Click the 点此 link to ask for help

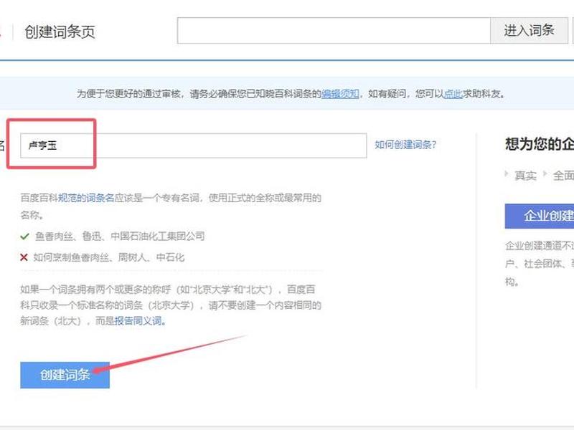click(x=453, y=94)
